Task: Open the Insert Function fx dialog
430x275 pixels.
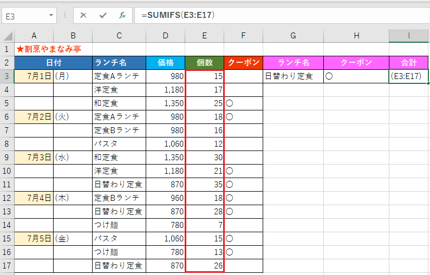Action: [122, 15]
